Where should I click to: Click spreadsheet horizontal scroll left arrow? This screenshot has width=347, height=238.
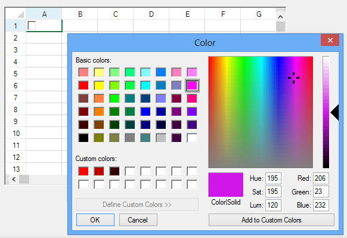coord(14,179)
